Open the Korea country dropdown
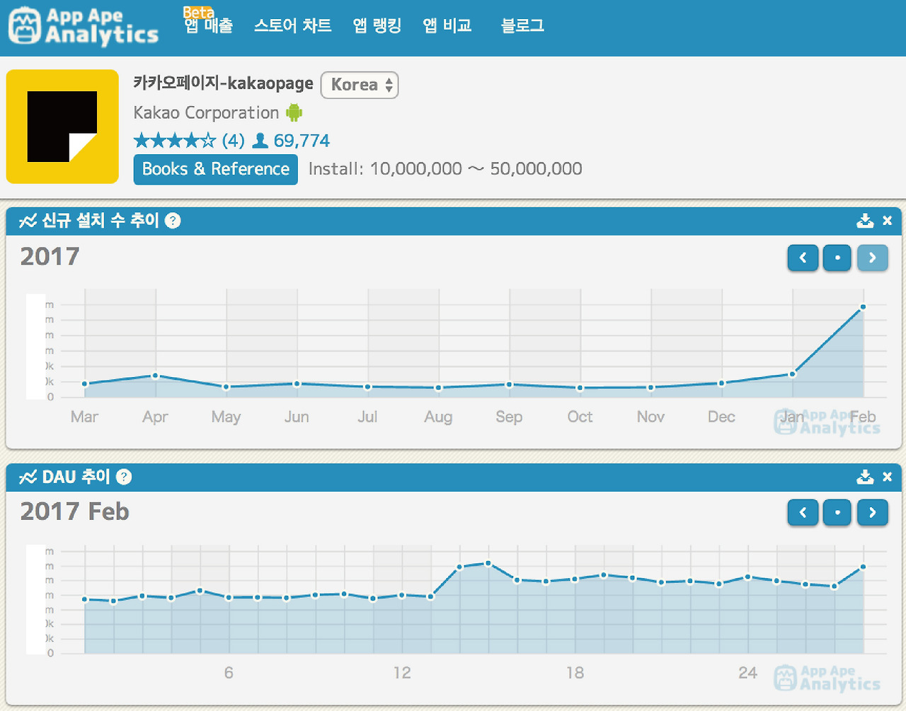Image resolution: width=906 pixels, height=711 pixels. [360, 85]
